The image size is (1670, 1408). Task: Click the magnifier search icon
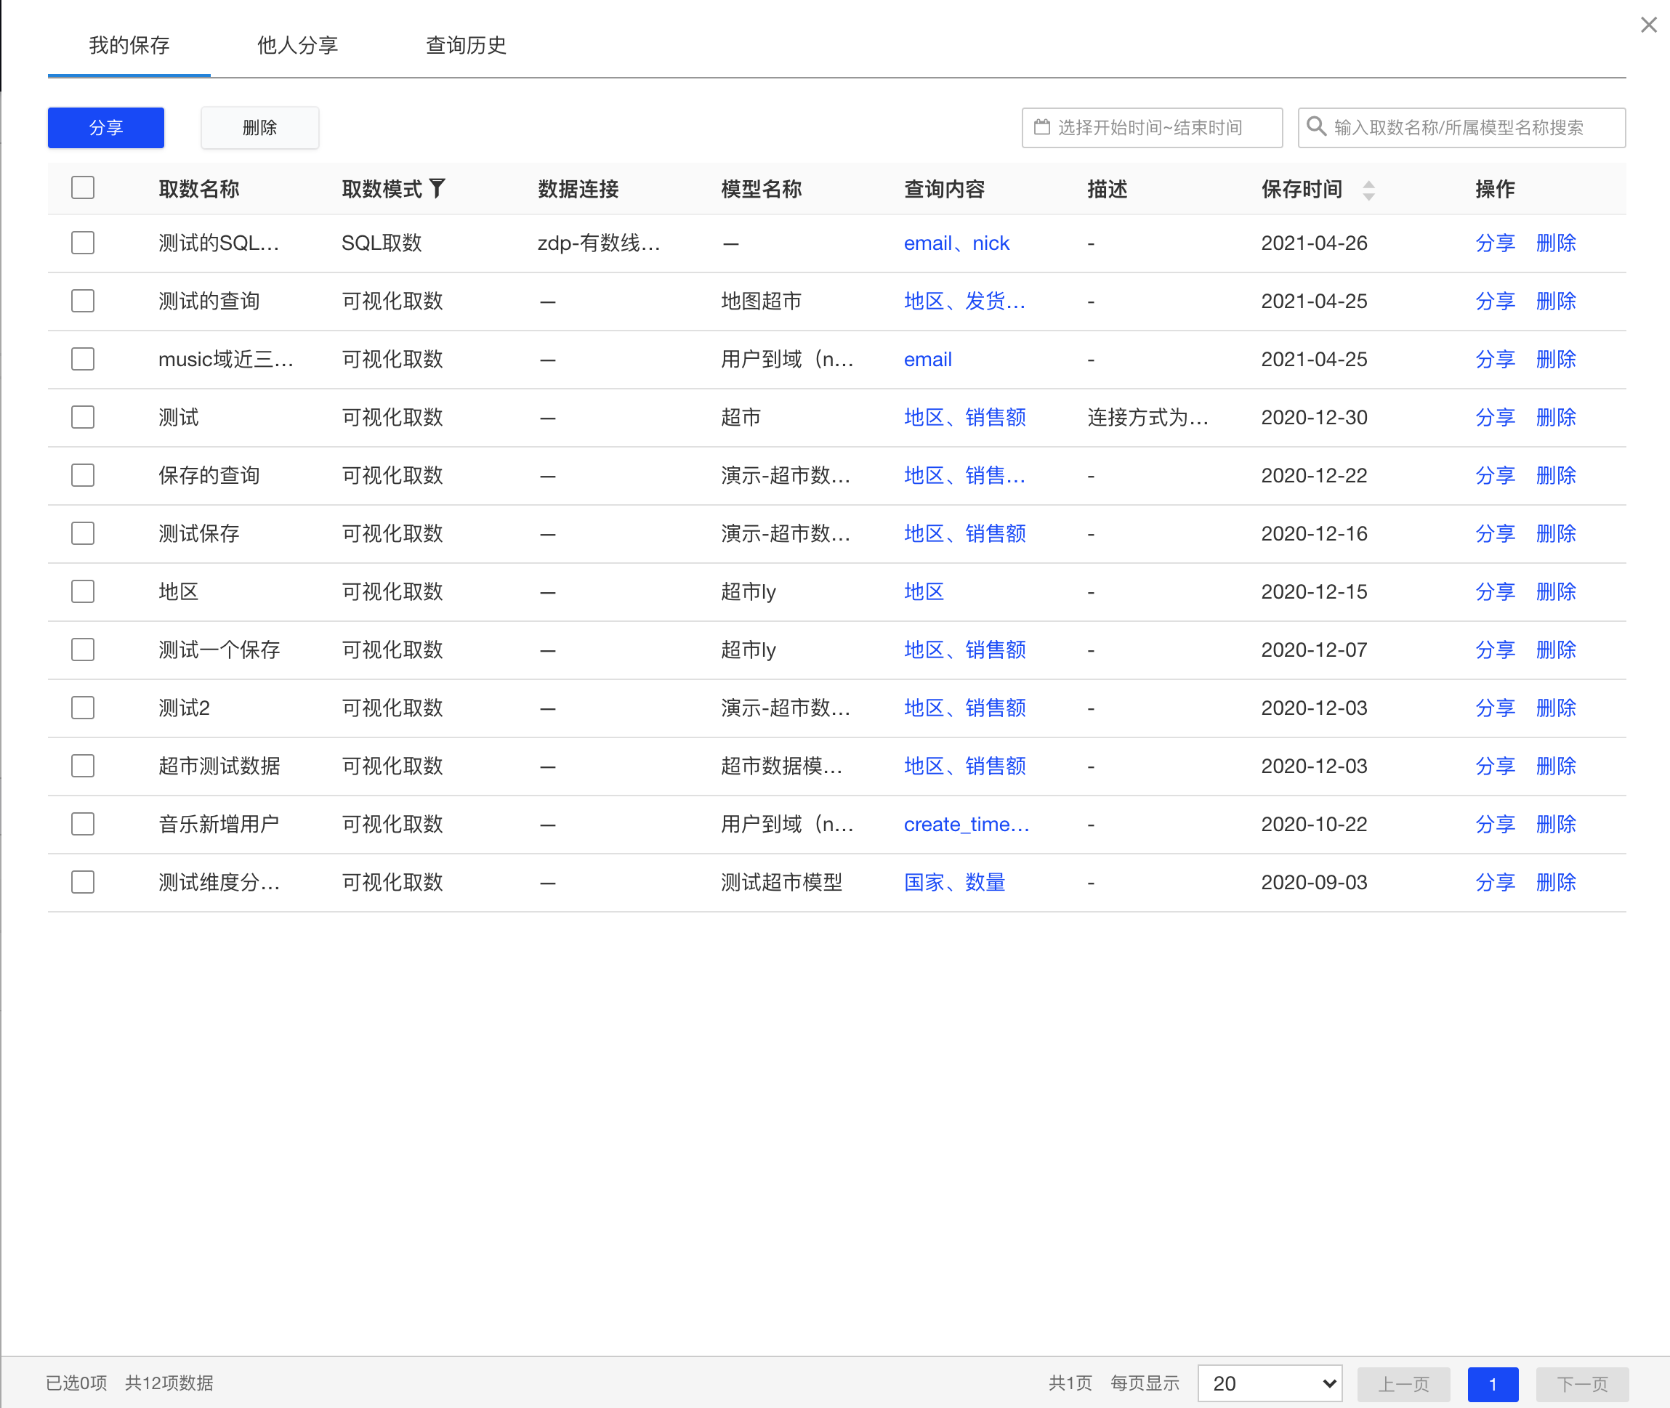click(x=1315, y=127)
